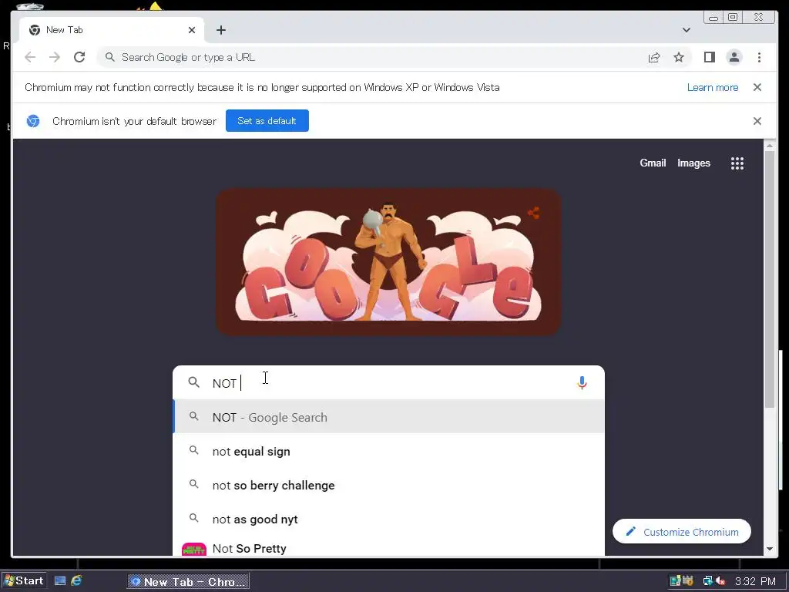Click the Internet Explorer quick launch icon

76,581
